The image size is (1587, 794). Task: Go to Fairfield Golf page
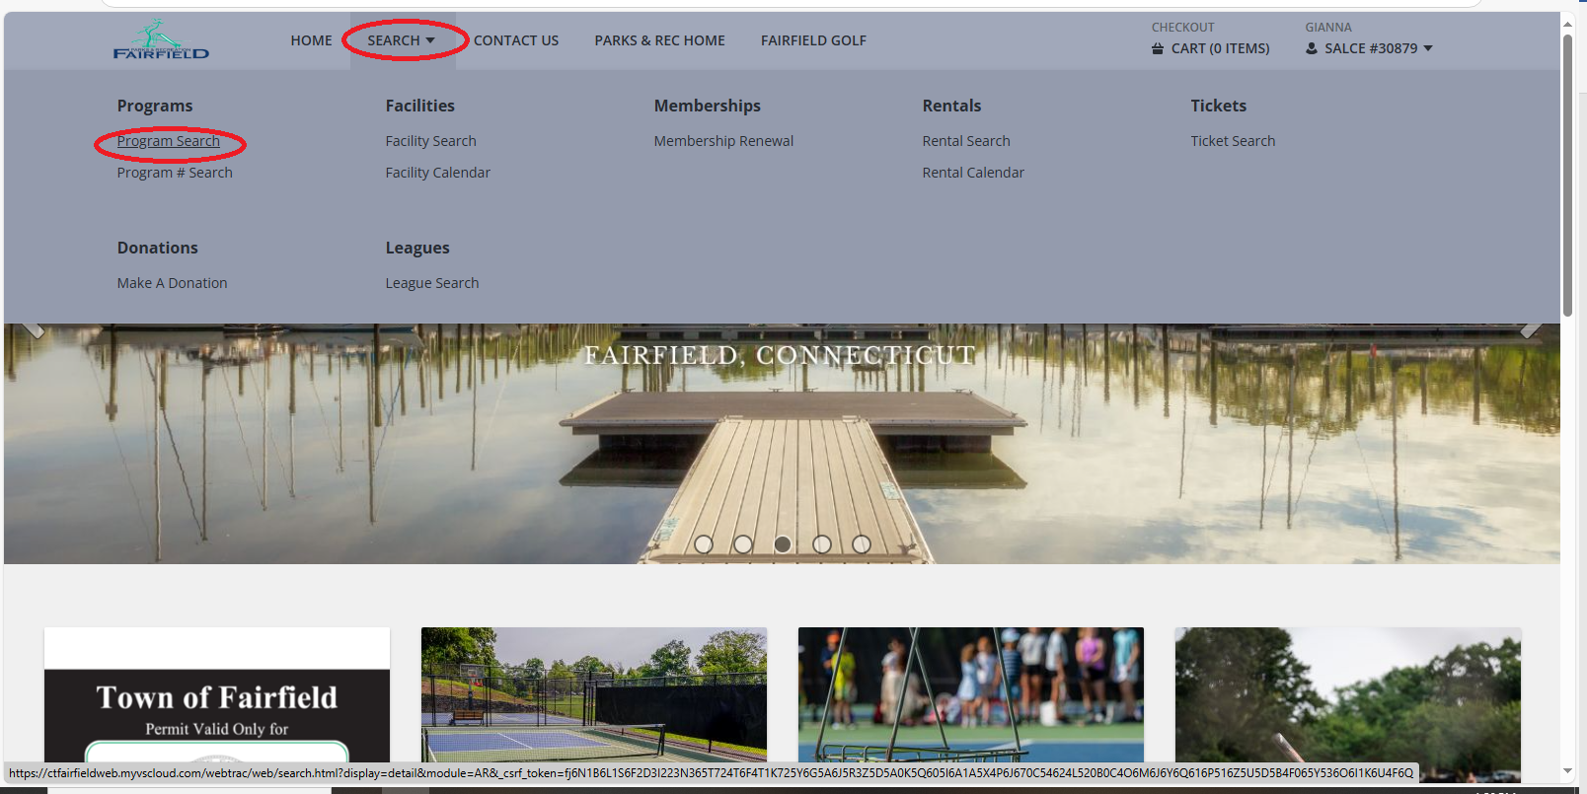click(813, 40)
